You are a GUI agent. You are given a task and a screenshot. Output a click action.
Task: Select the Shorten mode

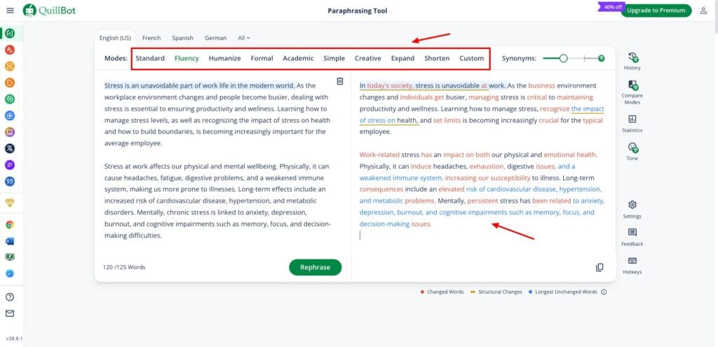click(437, 58)
